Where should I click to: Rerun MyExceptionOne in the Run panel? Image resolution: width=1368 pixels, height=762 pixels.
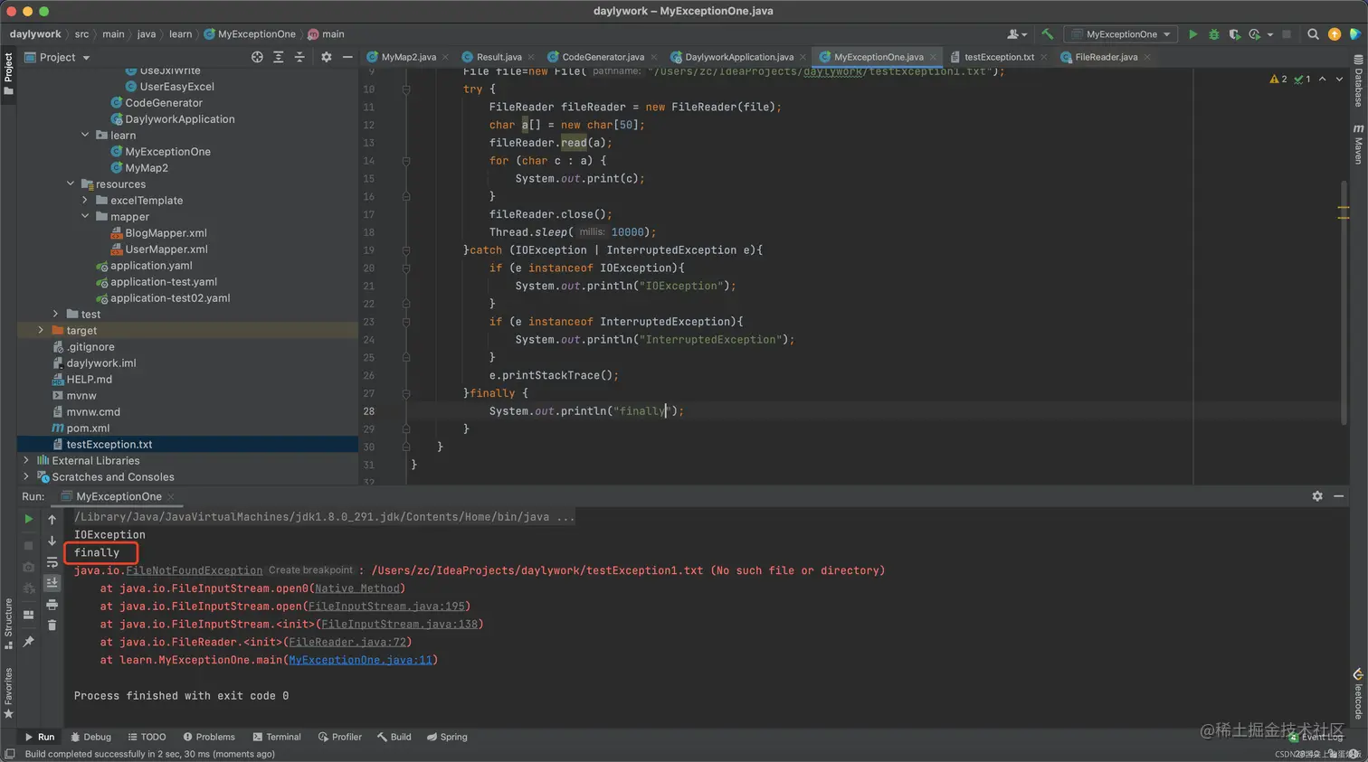(x=28, y=519)
